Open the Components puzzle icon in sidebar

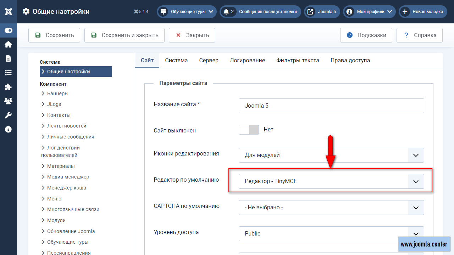click(x=9, y=87)
